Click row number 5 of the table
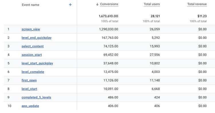The height and width of the screenshot is (113, 215). 9,63
